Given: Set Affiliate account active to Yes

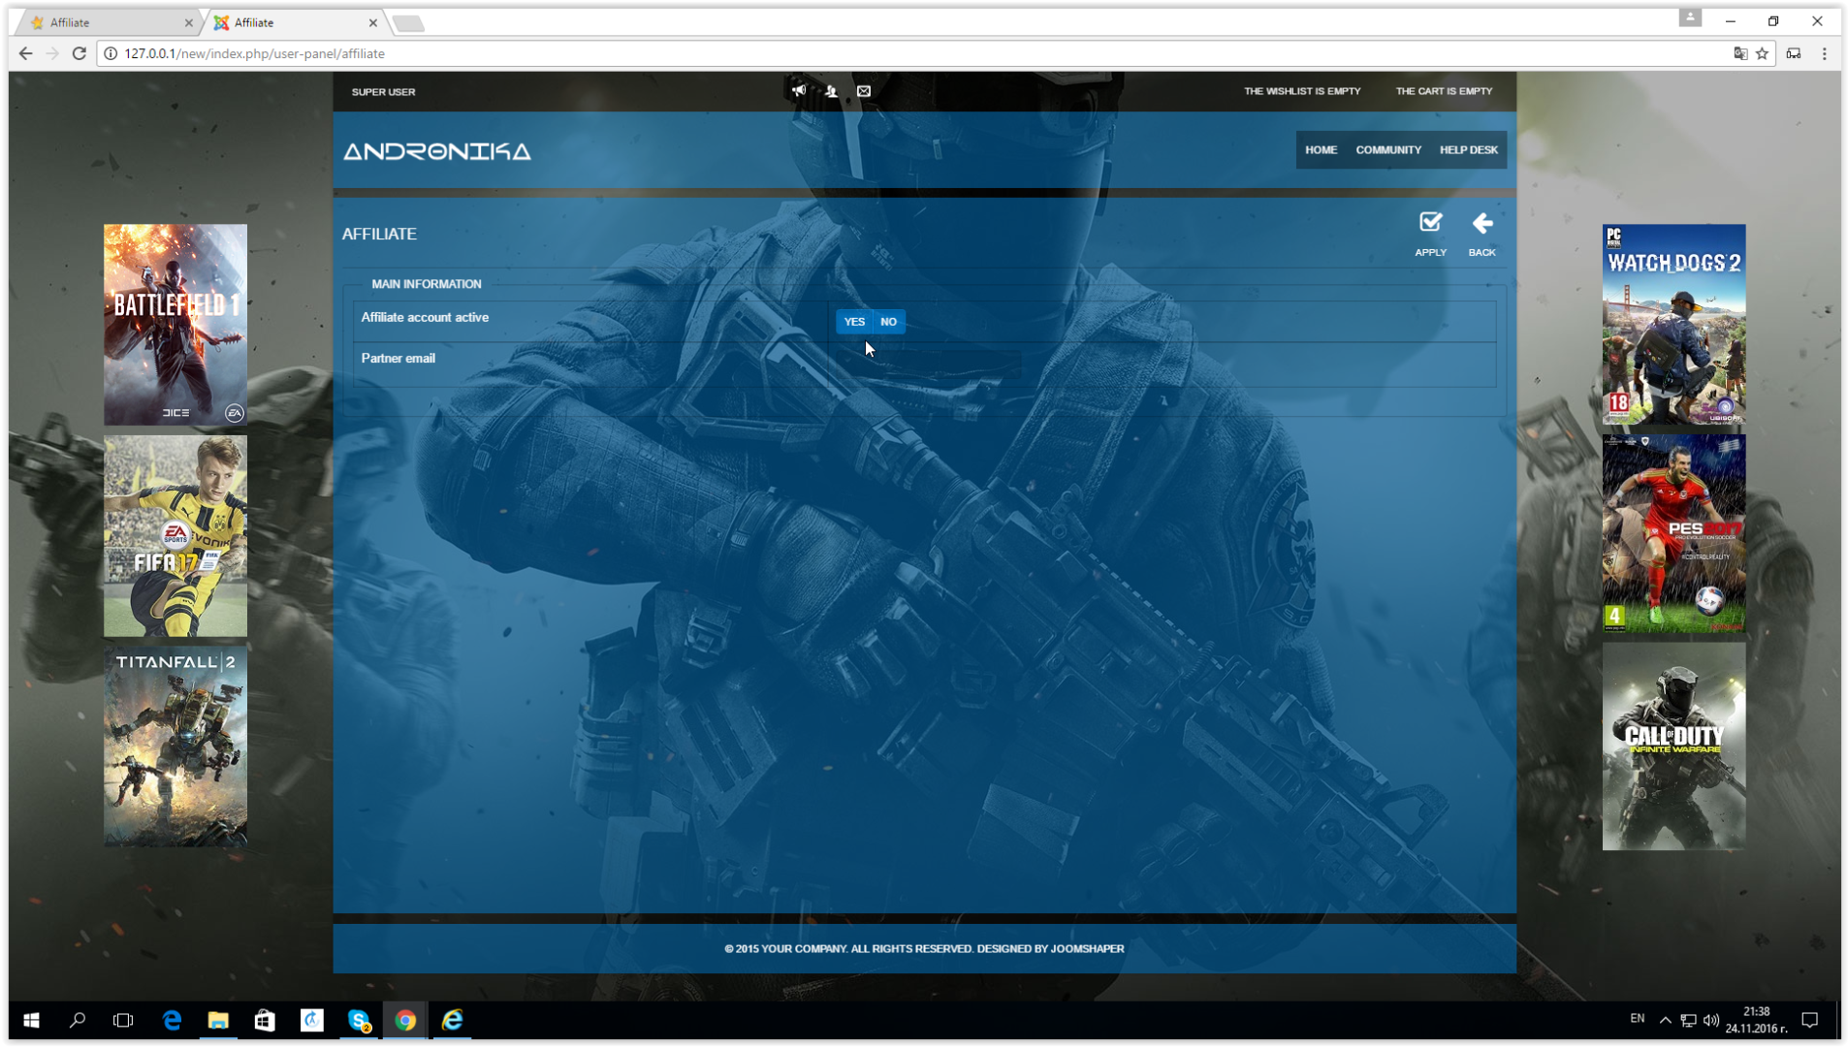Looking at the screenshot, I should tap(854, 322).
